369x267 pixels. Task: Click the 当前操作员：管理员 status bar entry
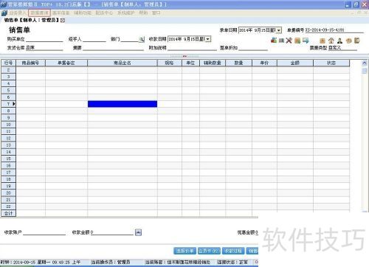[111, 263]
